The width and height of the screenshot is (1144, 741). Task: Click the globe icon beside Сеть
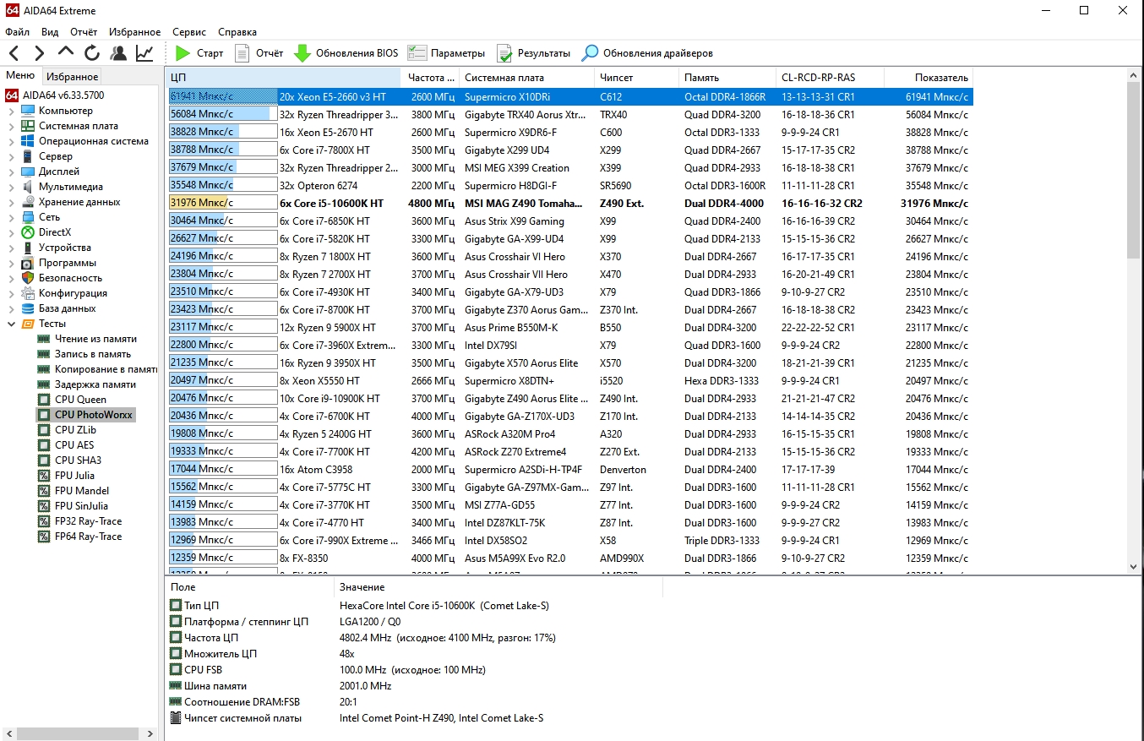click(28, 217)
